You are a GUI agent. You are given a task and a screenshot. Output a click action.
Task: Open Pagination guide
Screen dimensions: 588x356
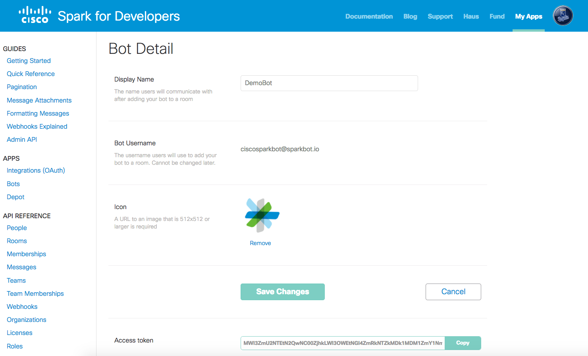point(22,87)
